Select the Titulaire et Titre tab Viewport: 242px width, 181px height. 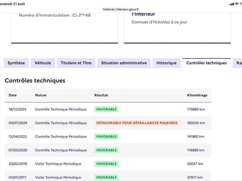tap(76, 63)
